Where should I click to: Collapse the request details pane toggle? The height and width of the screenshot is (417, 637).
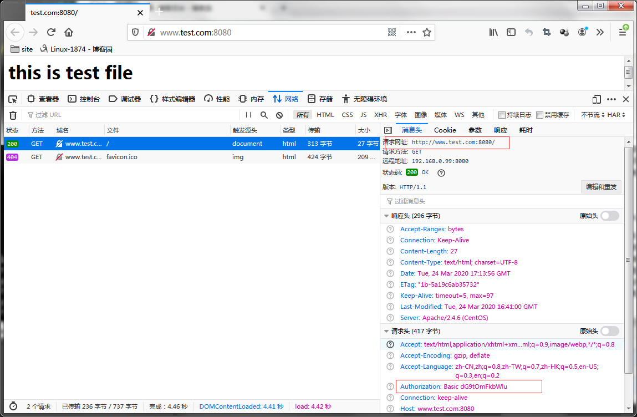pyautogui.click(x=388, y=130)
